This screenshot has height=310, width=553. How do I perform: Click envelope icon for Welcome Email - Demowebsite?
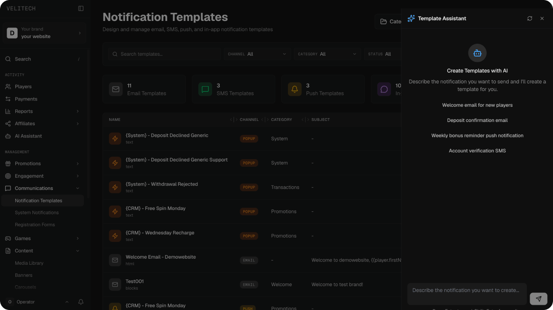click(x=115, y=260)
